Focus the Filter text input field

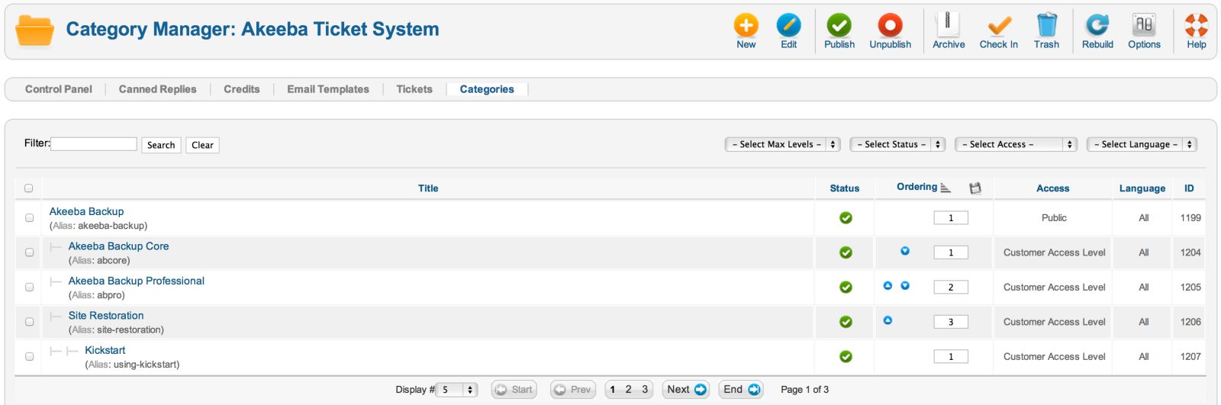94,143
